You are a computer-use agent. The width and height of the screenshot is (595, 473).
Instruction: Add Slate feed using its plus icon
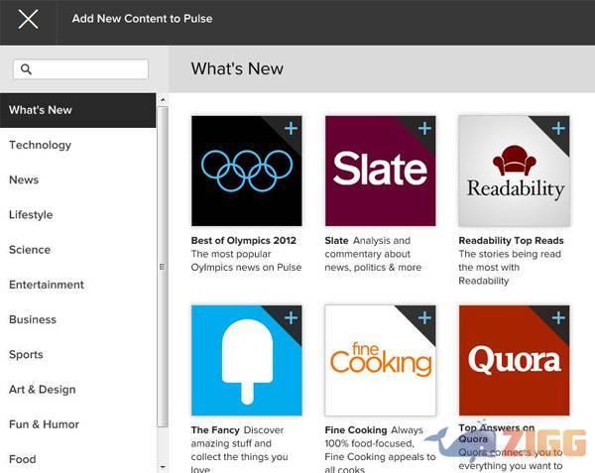coord(424,128)
